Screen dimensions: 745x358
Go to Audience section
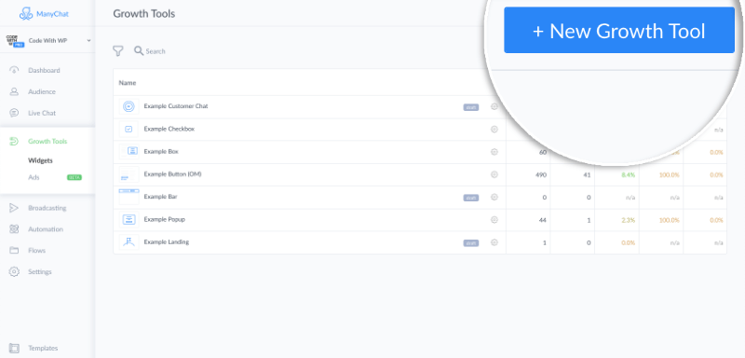tap(42, 91)
